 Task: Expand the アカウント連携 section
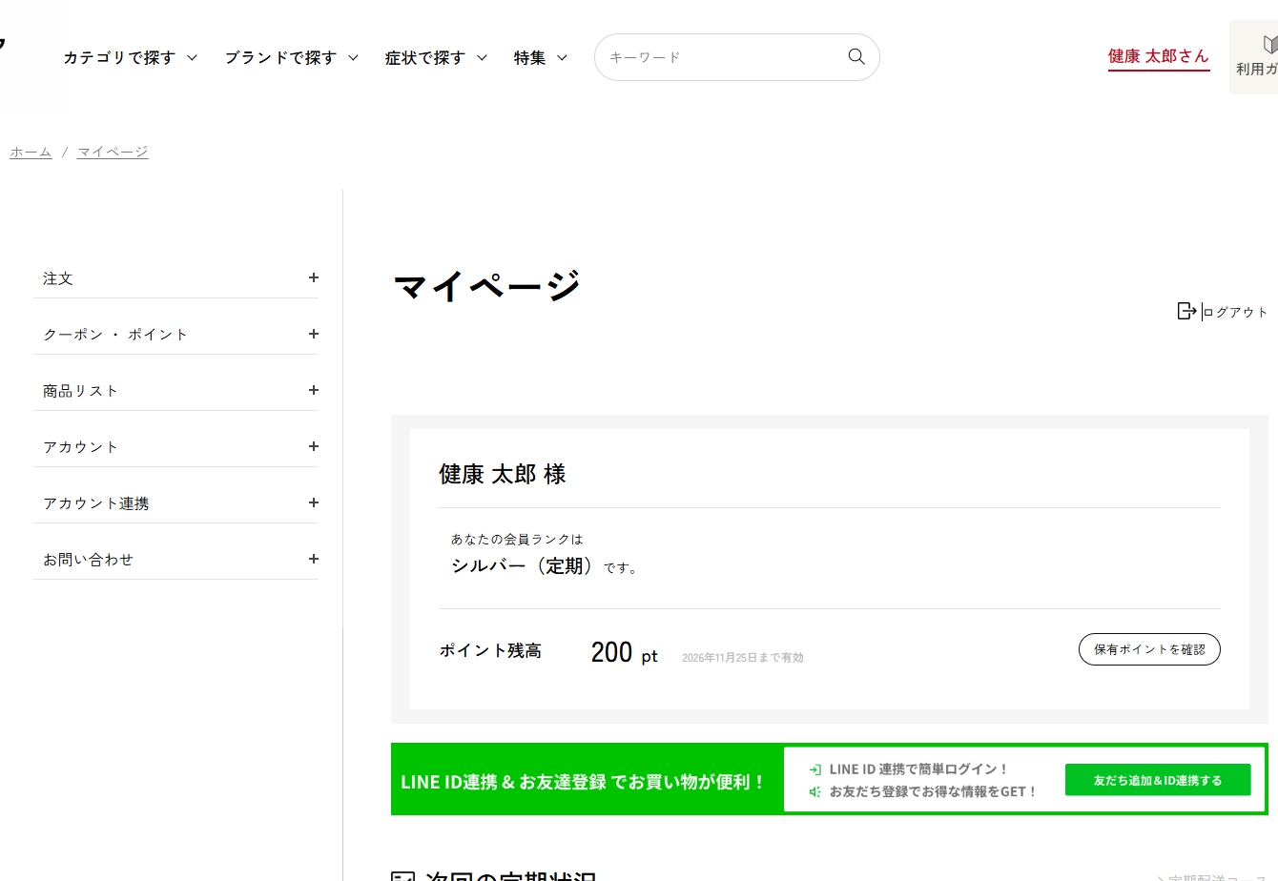coord(313,502)
